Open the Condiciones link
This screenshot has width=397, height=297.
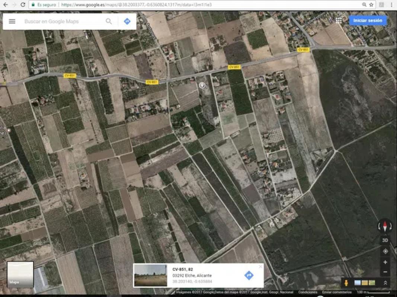tap(307, 292)
